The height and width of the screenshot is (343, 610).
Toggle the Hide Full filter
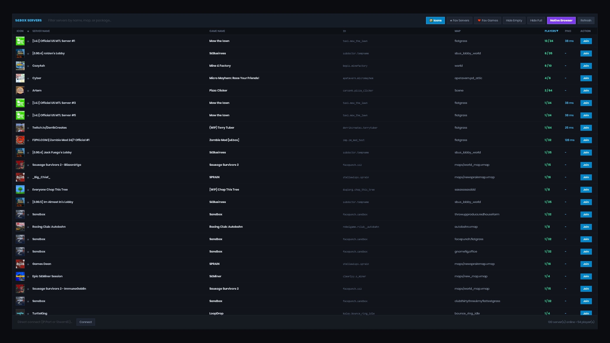pos(536,20)
